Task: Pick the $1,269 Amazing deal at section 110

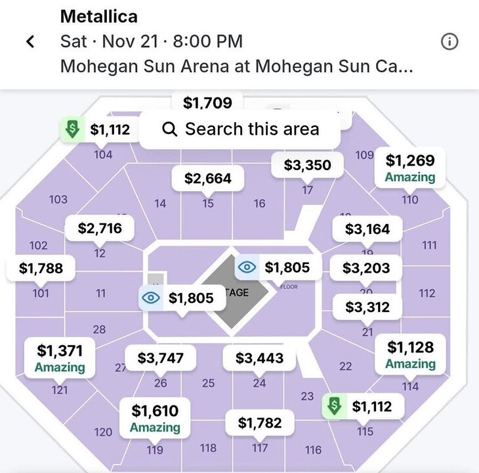Action: pos(410,168)
